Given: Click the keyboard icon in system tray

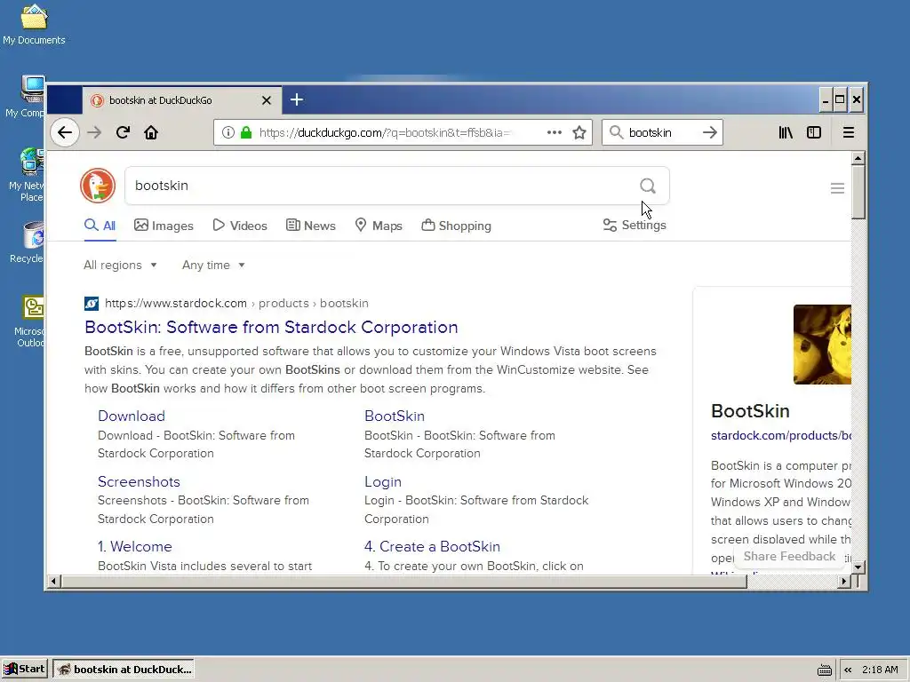Looking at the screenshot, I should point(824,670).
